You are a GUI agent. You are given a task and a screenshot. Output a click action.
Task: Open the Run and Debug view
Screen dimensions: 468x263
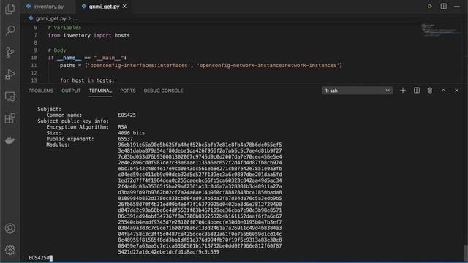point(10,75)
